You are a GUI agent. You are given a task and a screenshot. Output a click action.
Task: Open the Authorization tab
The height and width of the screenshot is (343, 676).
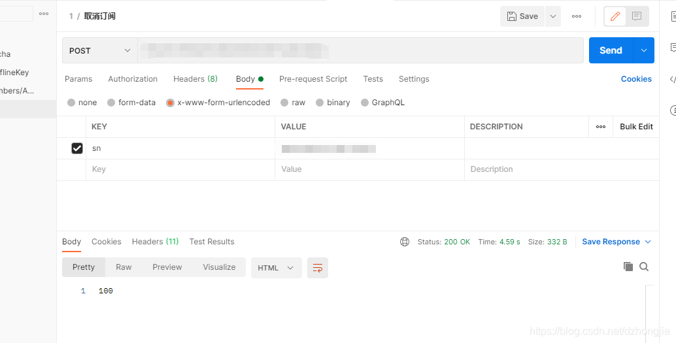coord(133,79)
